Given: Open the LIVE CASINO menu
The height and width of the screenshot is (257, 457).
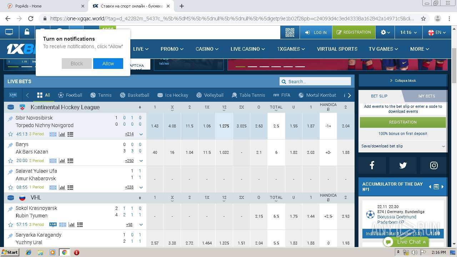Looking at the screenshot, I should (248, 49).
